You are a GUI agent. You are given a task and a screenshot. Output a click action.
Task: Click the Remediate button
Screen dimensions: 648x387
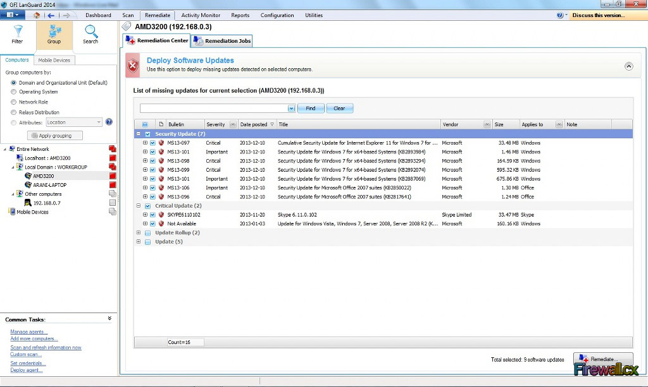(x=603, y=359)
